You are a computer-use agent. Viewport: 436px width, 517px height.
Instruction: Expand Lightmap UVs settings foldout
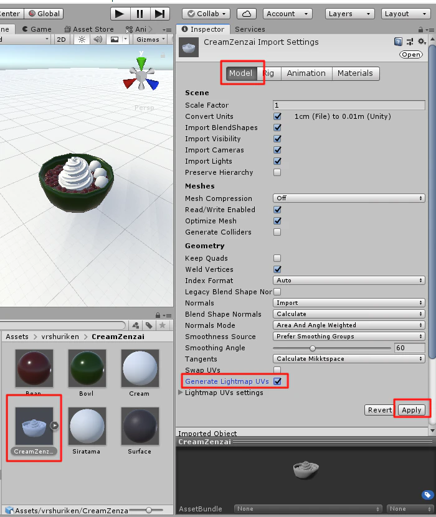coord(181,393)
